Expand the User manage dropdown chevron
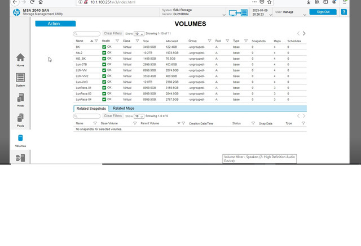 coord(305,15)
